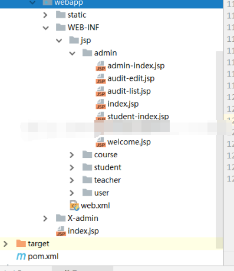Click the web.xml file icon
This screenshot has width=234, height=271.
coord(75,206)
